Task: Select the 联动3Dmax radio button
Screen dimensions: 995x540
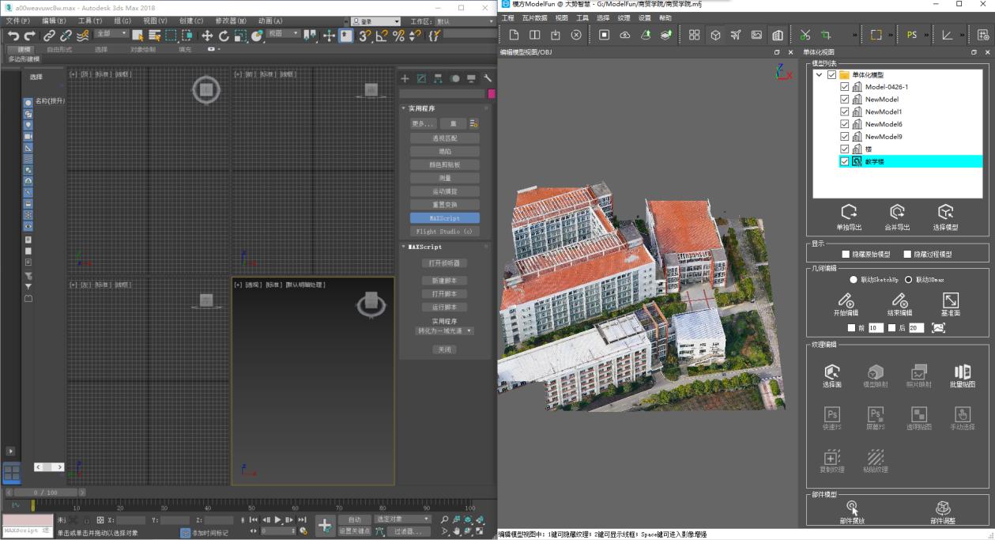Action: point(909,280)
